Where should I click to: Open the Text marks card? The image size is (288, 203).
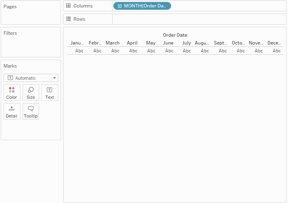point(50,93)
